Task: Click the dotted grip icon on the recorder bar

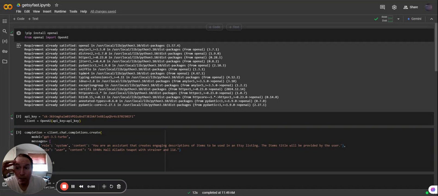Action: (104, 186)
